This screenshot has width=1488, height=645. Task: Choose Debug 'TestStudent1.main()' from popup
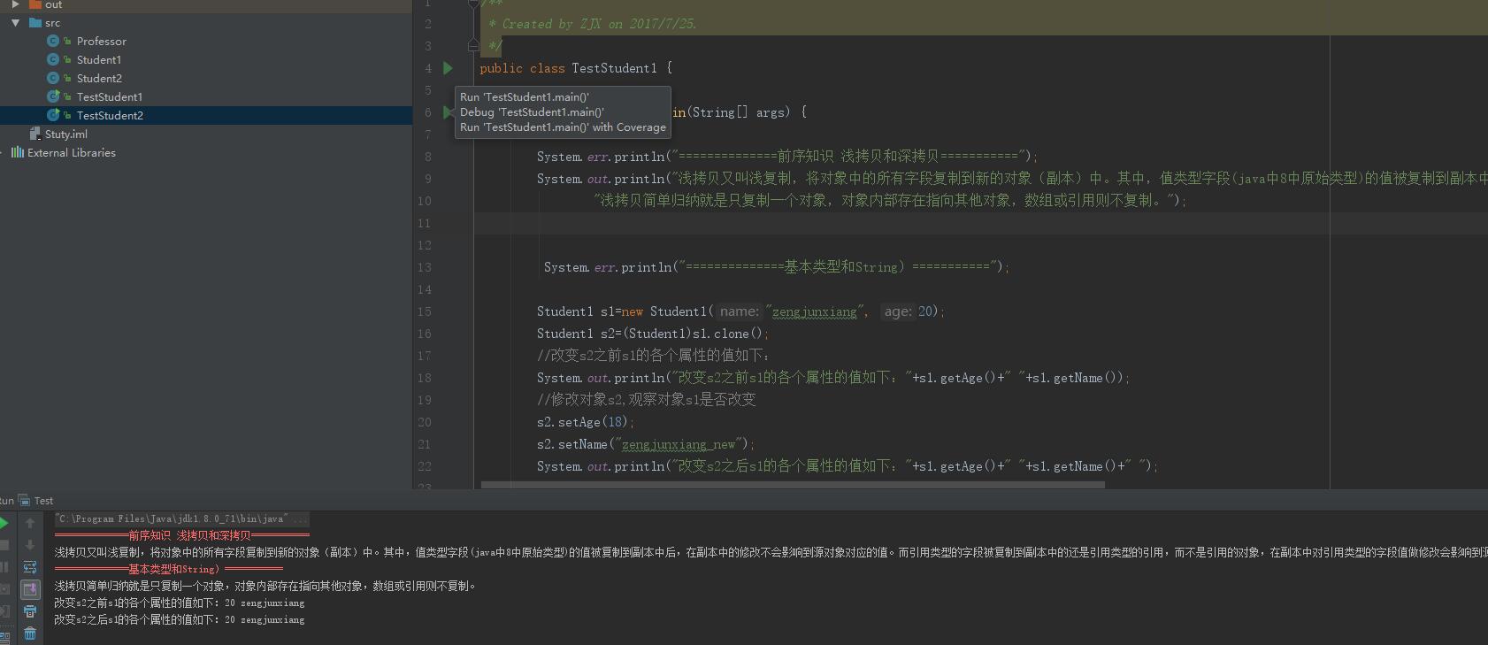(532, 112)
